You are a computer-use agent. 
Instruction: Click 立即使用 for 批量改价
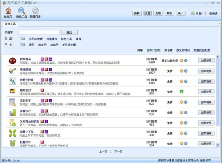click(x=206, y=144)
